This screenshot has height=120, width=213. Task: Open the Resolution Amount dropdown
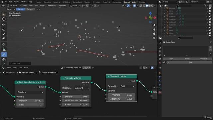click(82, 88)
